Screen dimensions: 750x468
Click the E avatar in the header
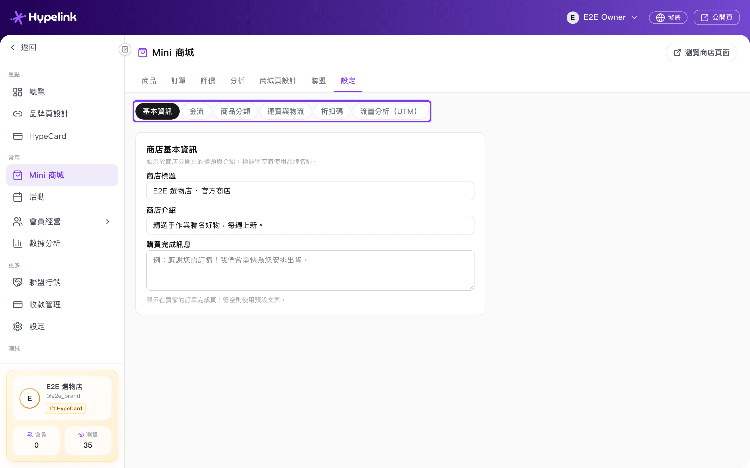[572, 17]
